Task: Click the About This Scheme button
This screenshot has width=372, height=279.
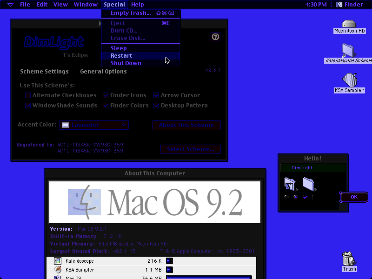Action: coord(186,125)
